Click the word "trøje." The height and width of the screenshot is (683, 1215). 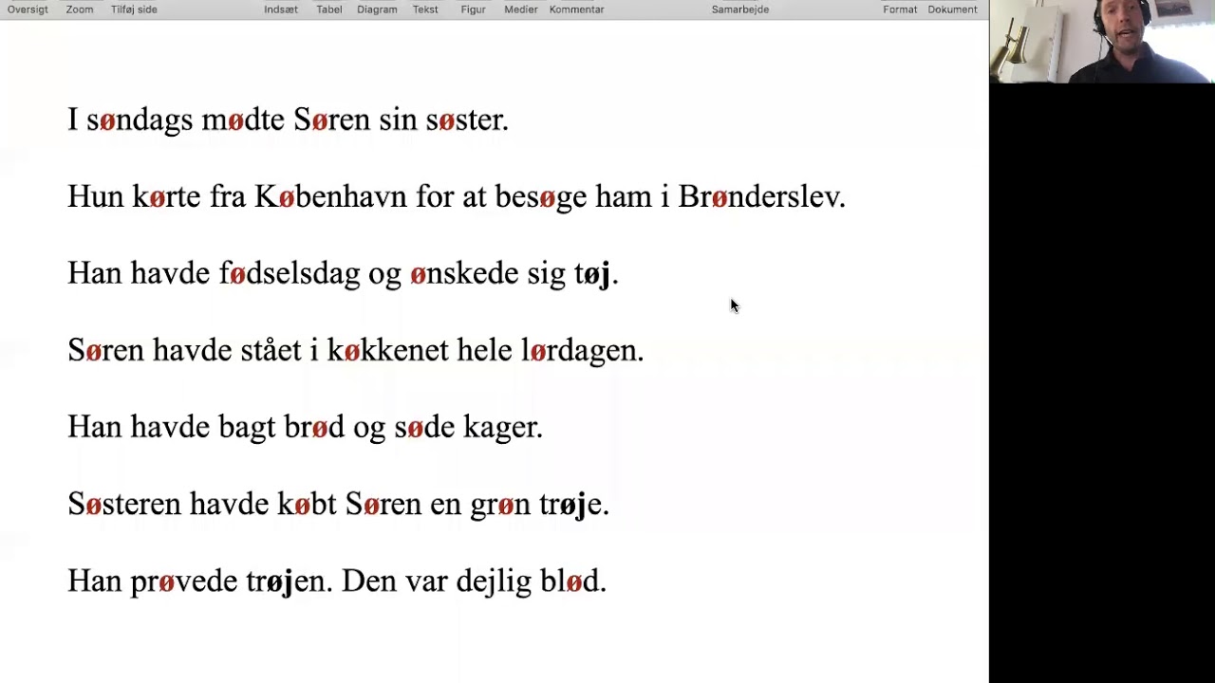pyautogui.click(x=574, y=507)
